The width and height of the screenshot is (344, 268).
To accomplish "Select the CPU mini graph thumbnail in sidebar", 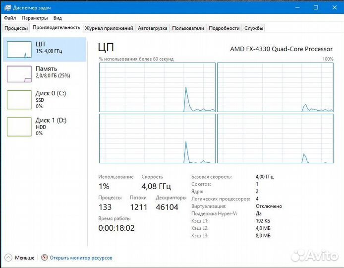I will (x=19, y=49).
